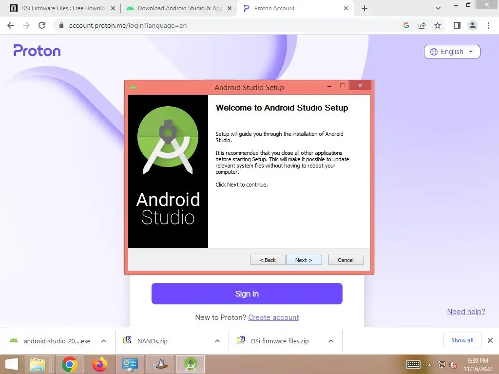Open the Need help? link

[x=466, y=312]
